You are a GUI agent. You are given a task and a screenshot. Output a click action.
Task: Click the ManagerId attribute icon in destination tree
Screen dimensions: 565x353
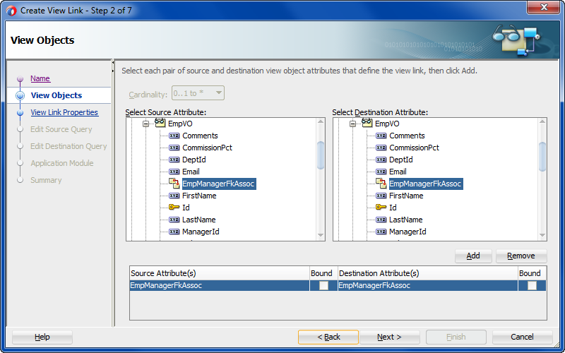(x=381, y=232)
